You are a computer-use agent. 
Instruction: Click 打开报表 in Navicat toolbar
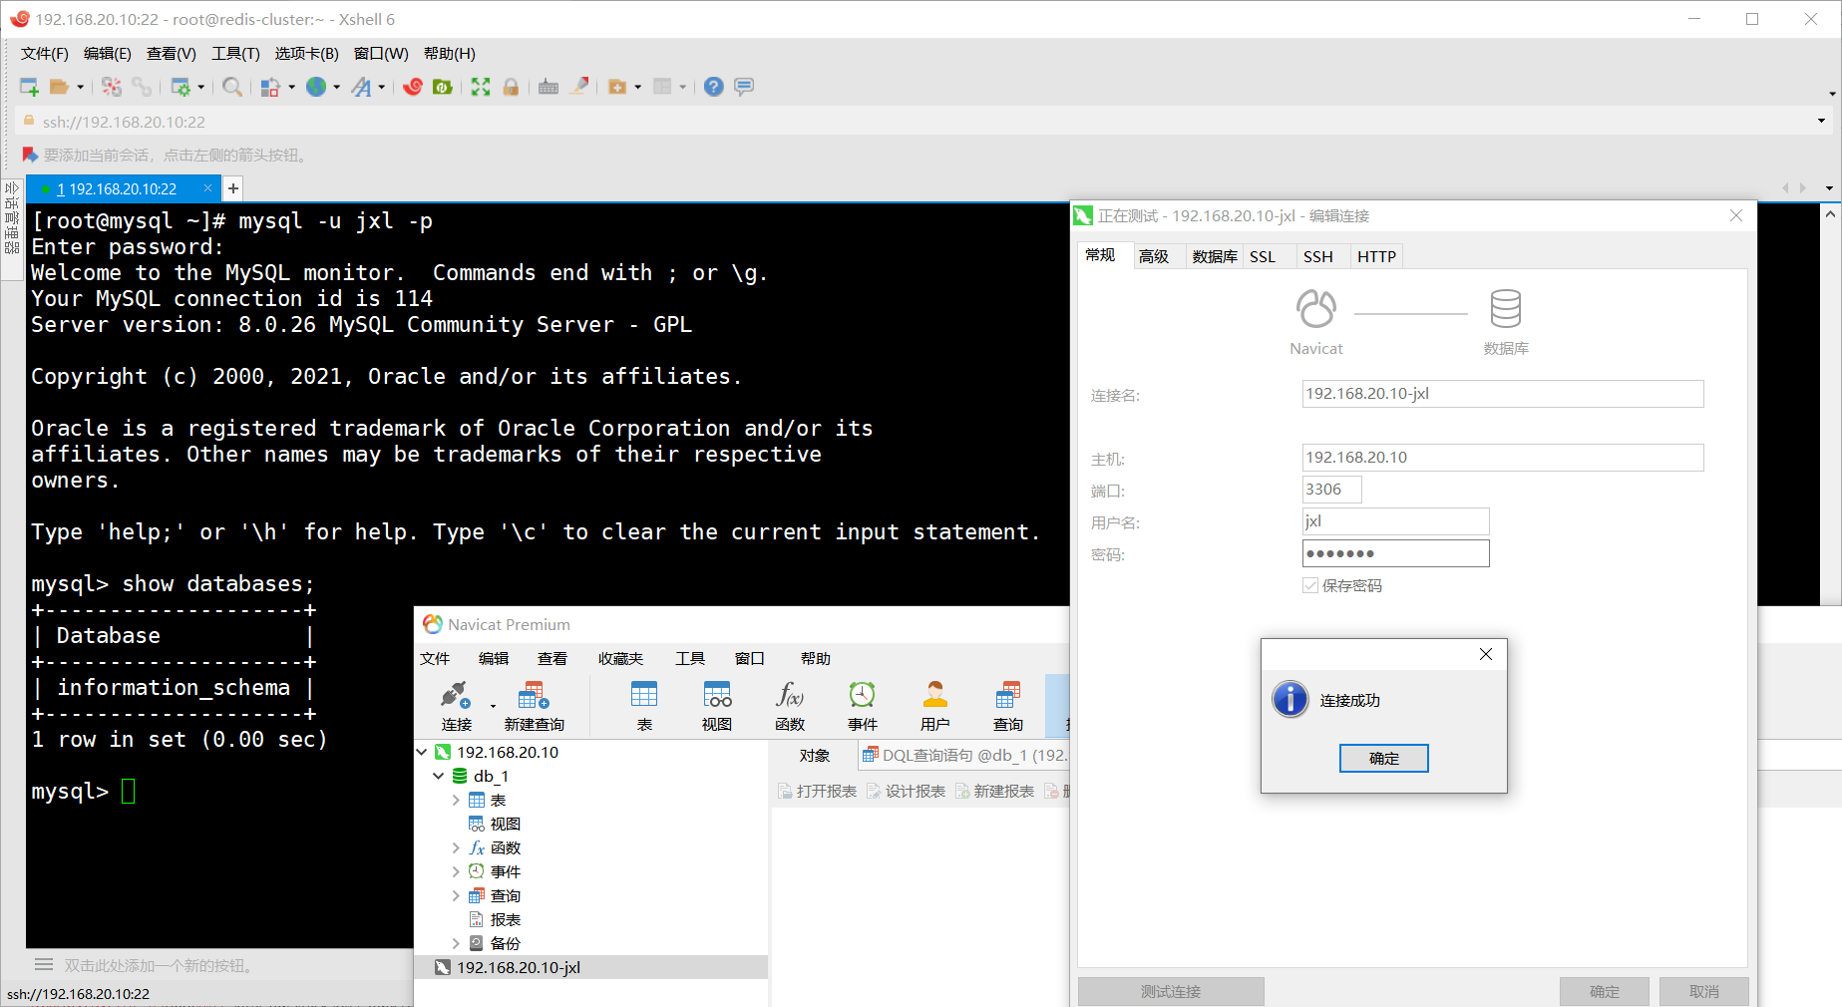(x=818, y=791)
